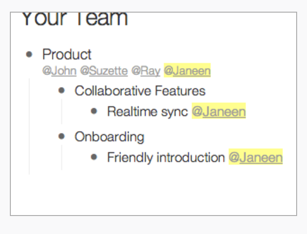Click the indent guide line under Product
307x234 pixels.
pos(29,126)
